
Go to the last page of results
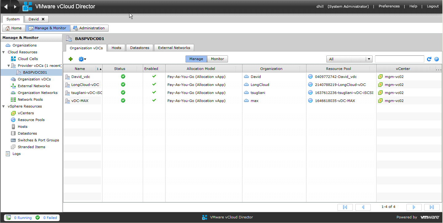click(x=432, y=207)
